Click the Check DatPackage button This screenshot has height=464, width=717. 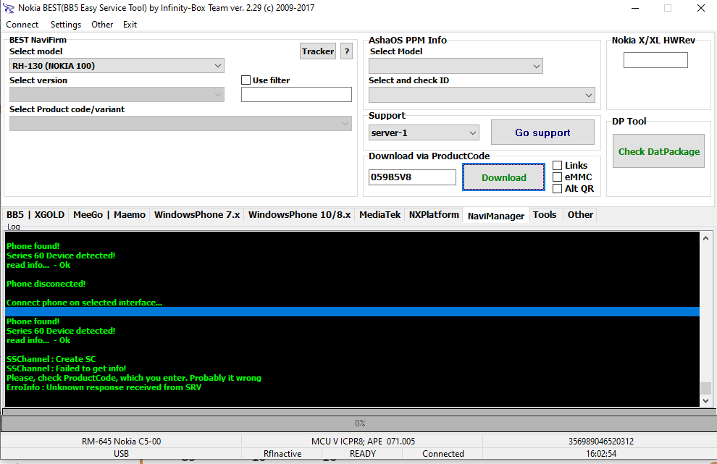(658, 151)
